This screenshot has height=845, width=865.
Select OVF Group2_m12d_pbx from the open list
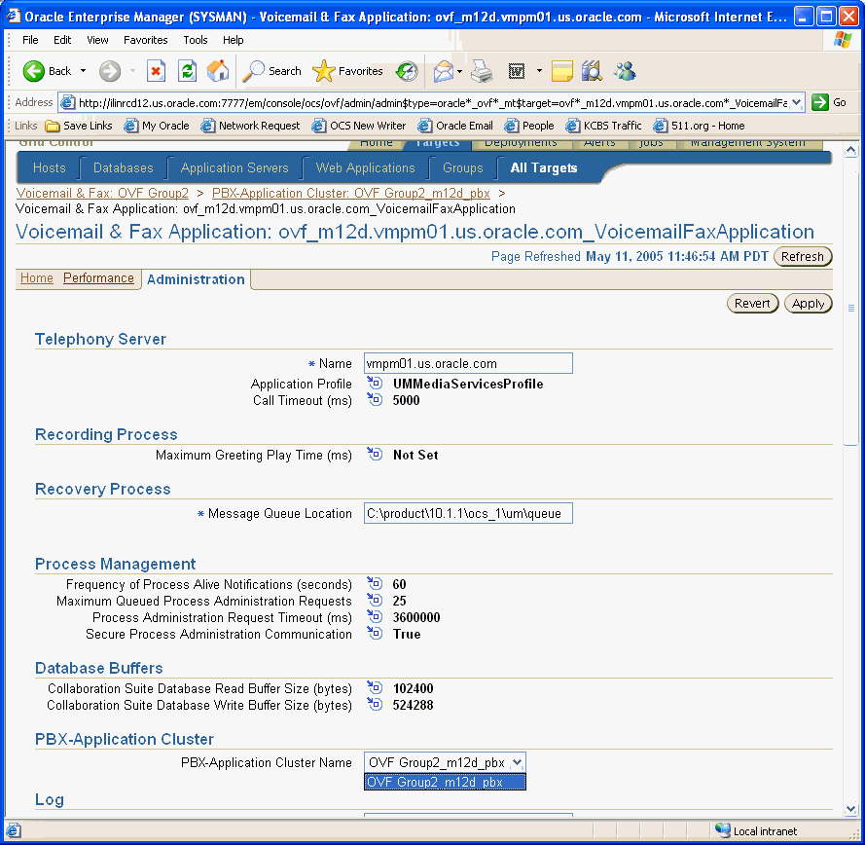pyautogui.click(x=444, y=782)
